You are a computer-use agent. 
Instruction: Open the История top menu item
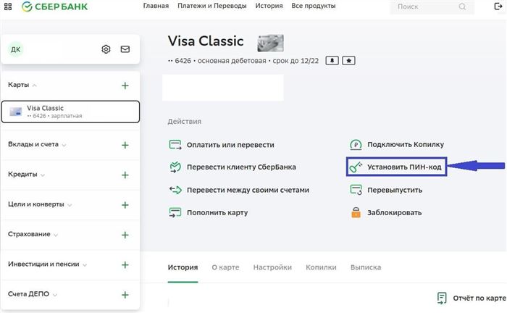coord(269,6)
